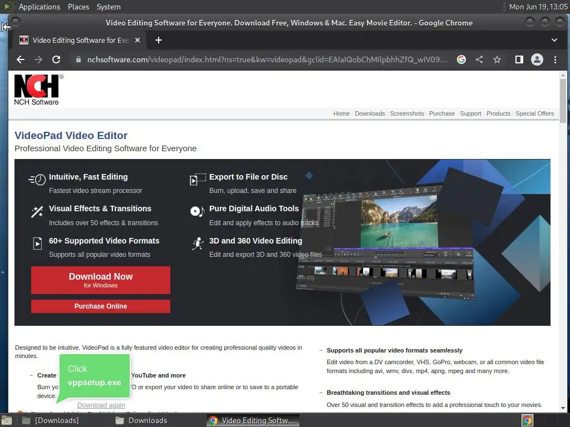
Task: Open the System menu
Action: (x=109, y=7)
